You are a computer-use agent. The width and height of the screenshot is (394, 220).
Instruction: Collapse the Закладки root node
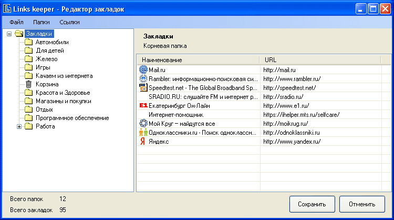tap(9, 34)
